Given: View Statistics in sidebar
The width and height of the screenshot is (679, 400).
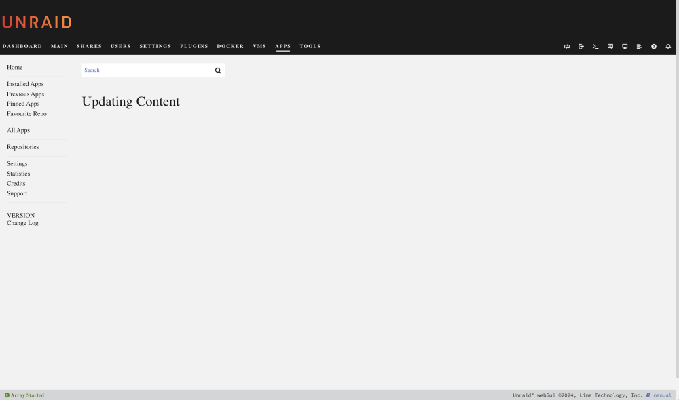Looking at the screenshot, I should click(x=18, y=174).
